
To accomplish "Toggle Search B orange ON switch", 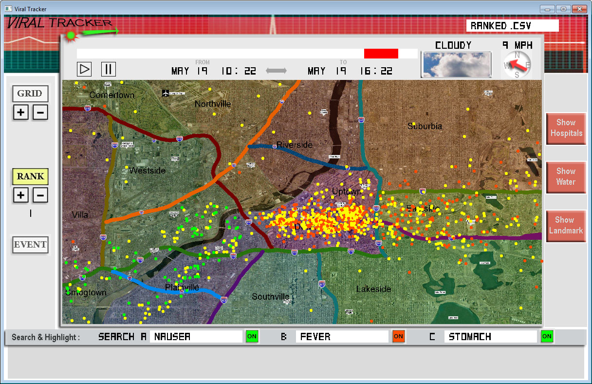I will tap(398, 336).
